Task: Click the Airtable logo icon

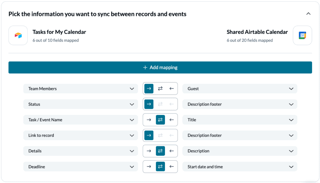Action: [x=18, y=36]
